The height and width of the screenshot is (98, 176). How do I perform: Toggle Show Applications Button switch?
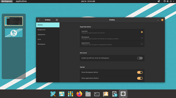[140, 78]
